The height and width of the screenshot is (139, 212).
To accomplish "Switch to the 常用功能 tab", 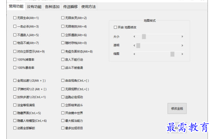I will pyautogui.click(x=16, y=6).
